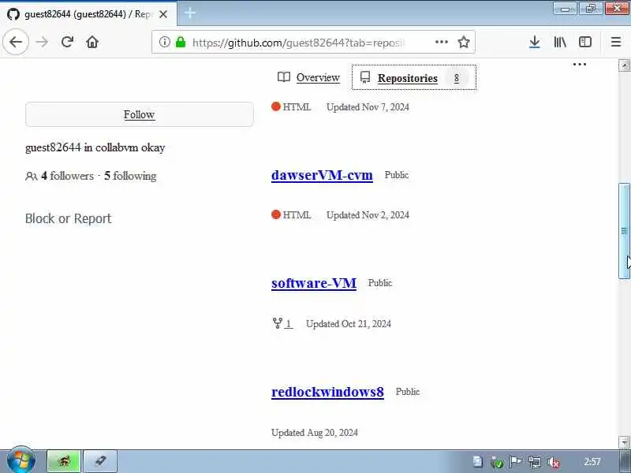This screenshot has height=473, width=631.
Task: Select the Repositories tab
Action: click(x=413, y=77)
